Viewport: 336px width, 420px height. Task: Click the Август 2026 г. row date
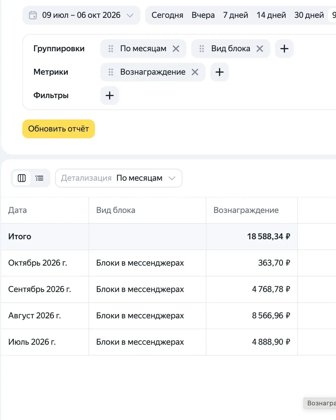(x=35, y=316)
